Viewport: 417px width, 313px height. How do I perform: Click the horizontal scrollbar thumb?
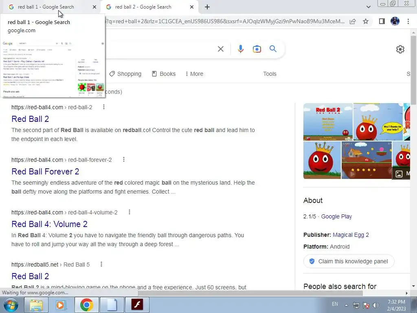click(250, 293)
